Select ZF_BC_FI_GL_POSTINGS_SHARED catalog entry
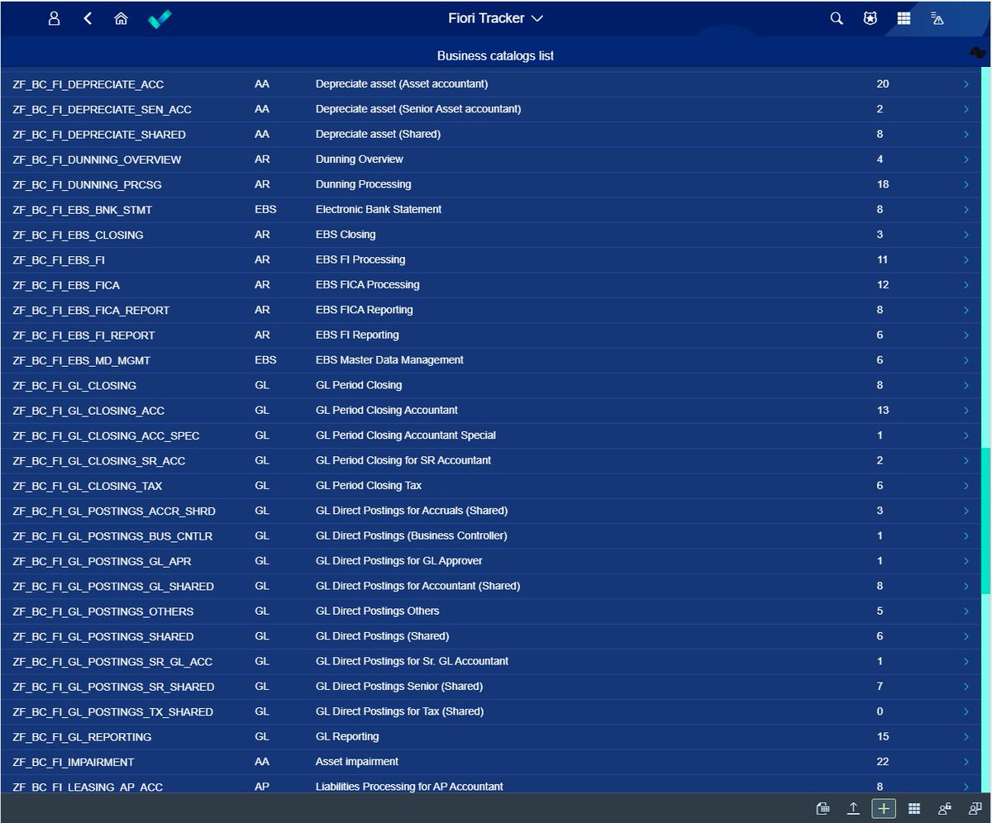This screenshot has height=823, width=992. pos(103,636)
